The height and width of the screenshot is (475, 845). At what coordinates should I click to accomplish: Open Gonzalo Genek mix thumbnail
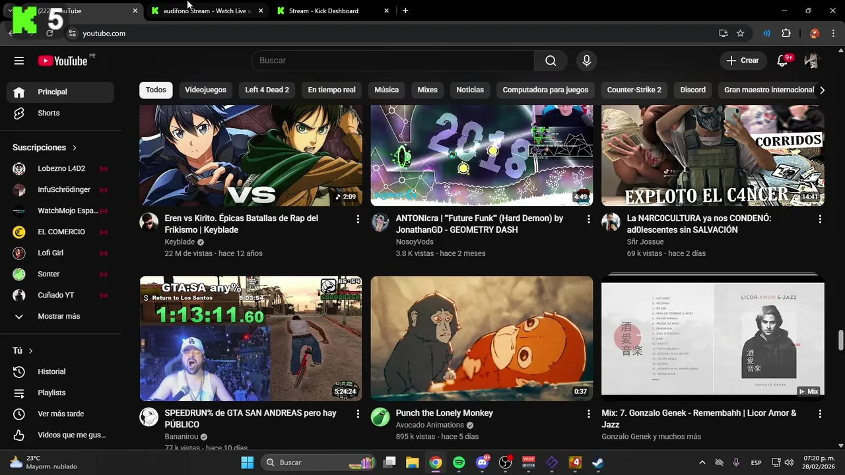[713, 338]
